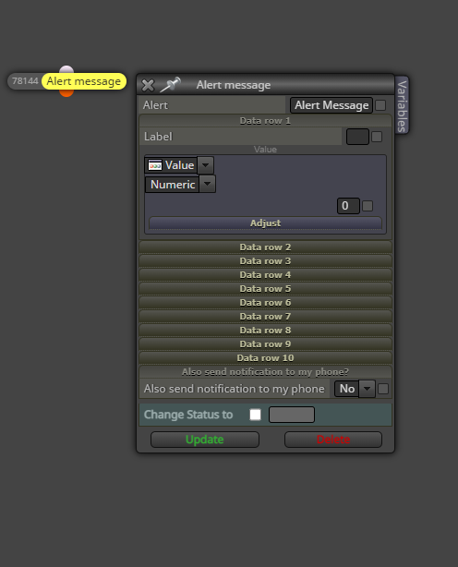The width and height of the screenshot is (458, 567).
Task: Click the pink top connector of node
Action: pyautogui.click(x=66, y=69)
